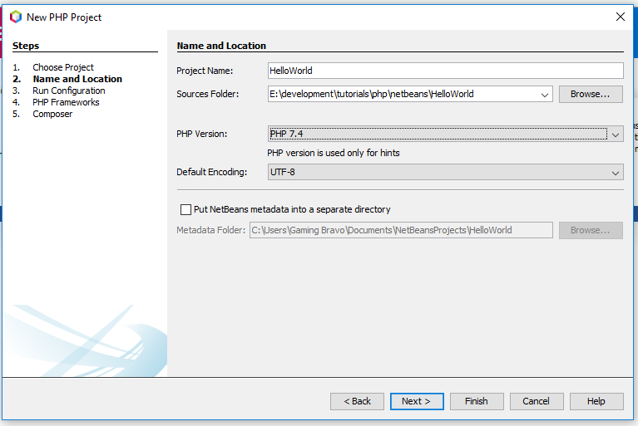
Task: Select step 3 Run Configuration
Action: coord(69,91)
